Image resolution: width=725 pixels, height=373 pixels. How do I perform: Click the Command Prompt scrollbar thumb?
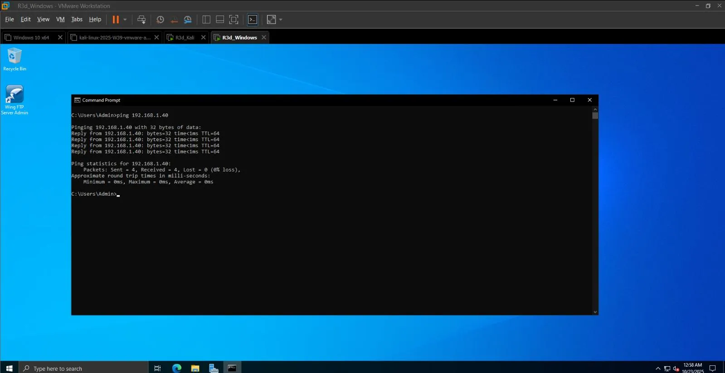click(x=595, y=116)
